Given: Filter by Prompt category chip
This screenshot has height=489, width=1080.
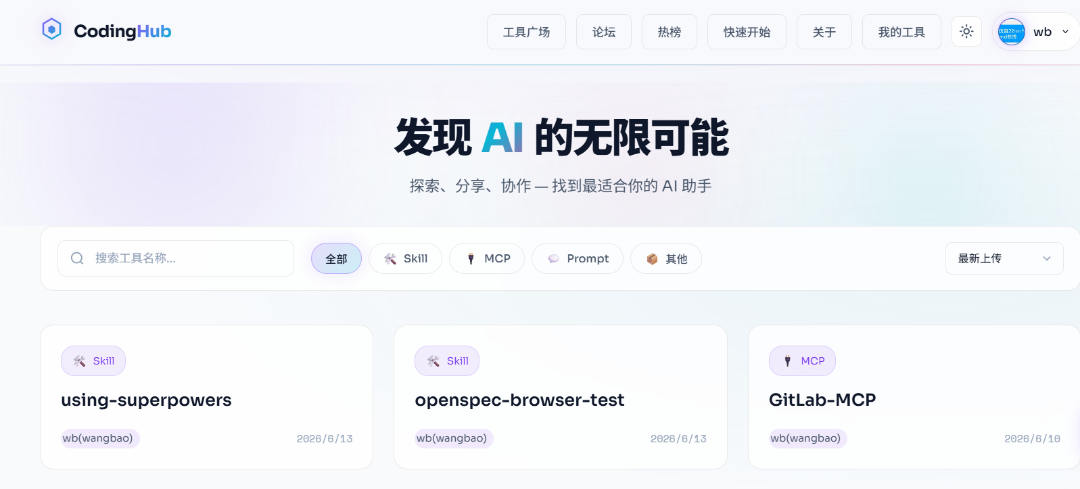Looking at the screenshot, I should (578, 258).
